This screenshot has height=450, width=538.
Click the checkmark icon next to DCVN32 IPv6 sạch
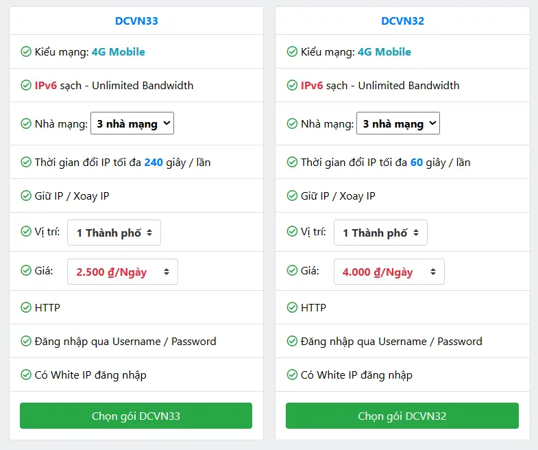pyautogui.click(x=292, y=86)
